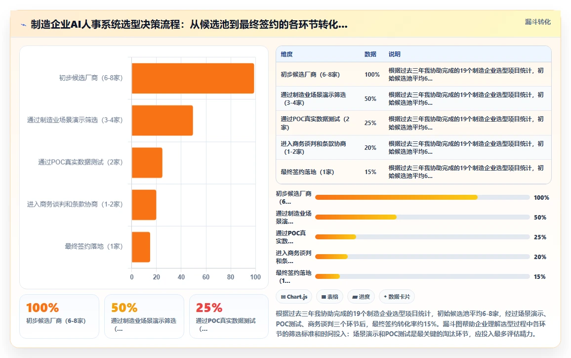Click the 50% progress bar

(x=422, y=217)
